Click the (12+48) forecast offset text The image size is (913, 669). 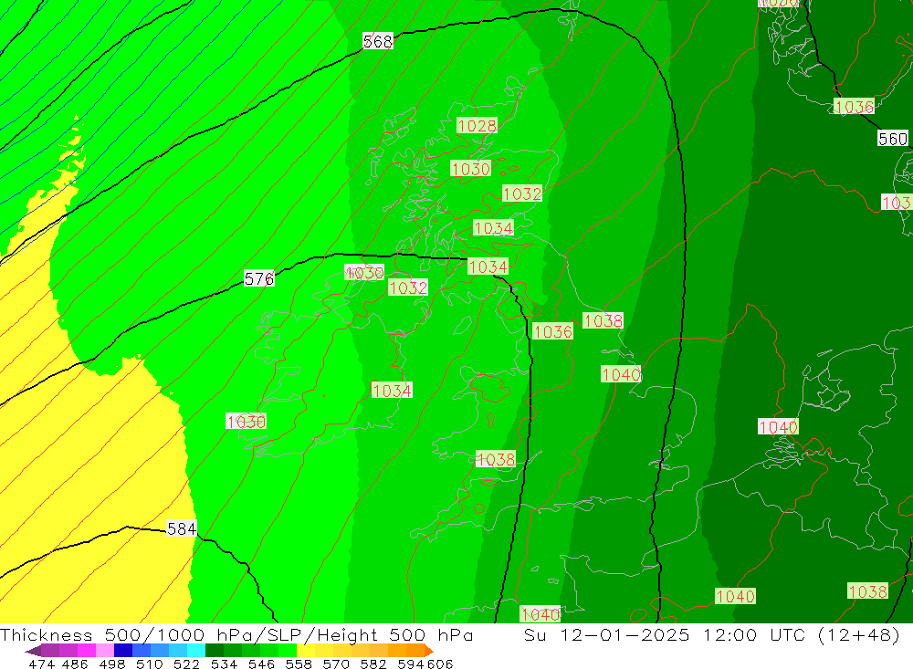(859, 634)
